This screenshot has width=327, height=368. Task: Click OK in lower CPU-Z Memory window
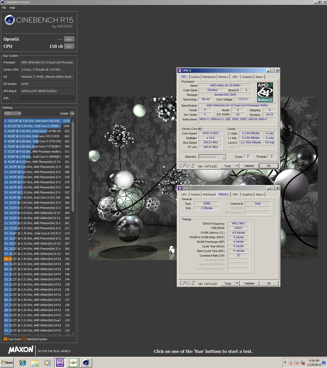269,284
